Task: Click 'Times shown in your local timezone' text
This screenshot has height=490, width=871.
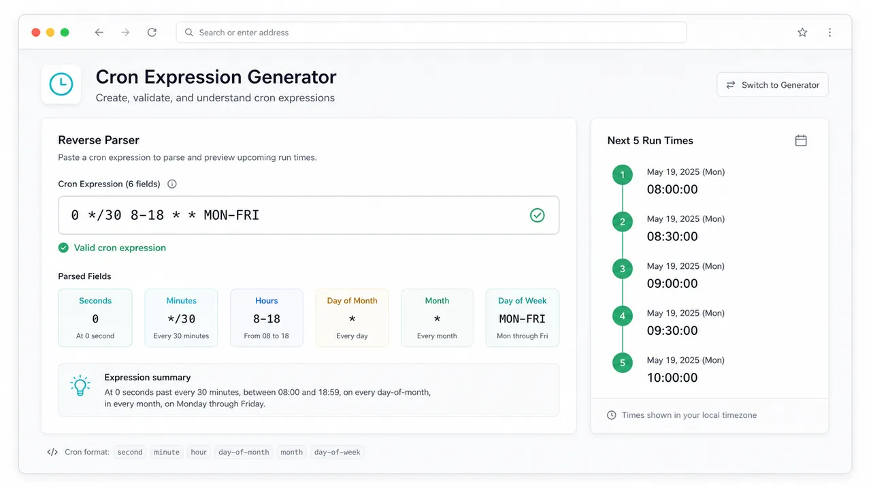Action: pos(689,415)
